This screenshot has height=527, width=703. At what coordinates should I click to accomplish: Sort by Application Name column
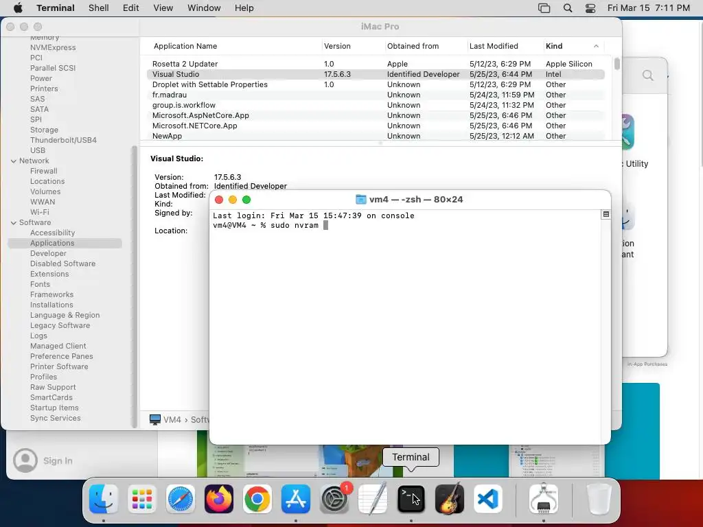[185, 46]
